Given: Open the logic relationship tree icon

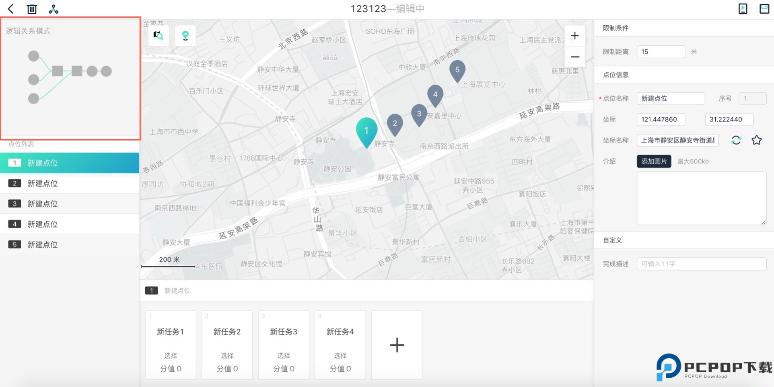Looking at the screenshot, I should pos(54,9).
